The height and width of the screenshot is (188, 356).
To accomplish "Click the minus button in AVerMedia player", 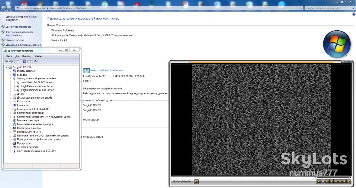I will pyautogui.click(x=336, y=181).
